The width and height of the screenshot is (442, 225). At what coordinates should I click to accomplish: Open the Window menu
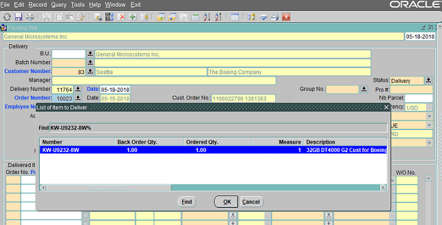115,5
